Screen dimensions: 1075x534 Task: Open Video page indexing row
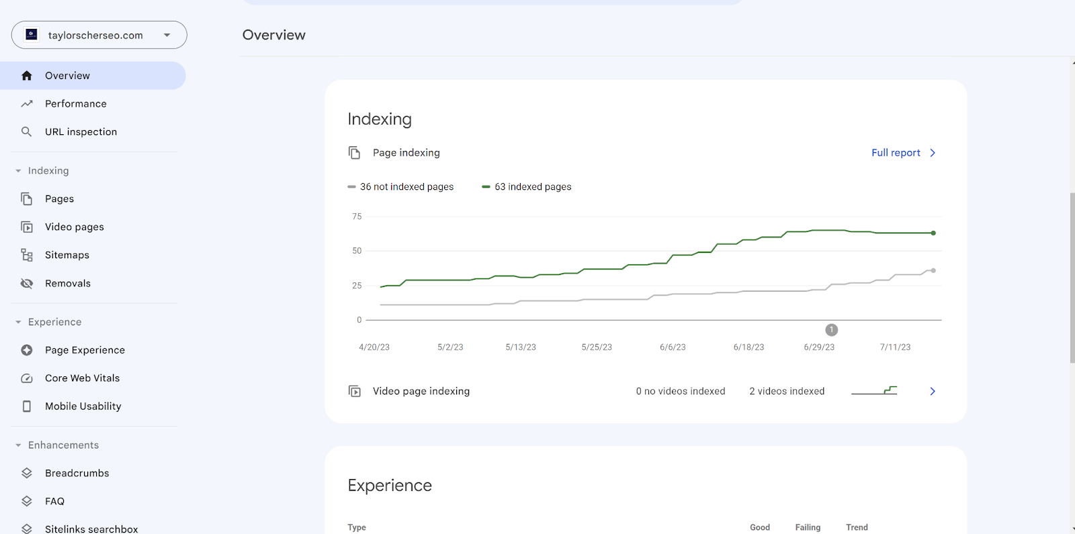tap(646, 391)
